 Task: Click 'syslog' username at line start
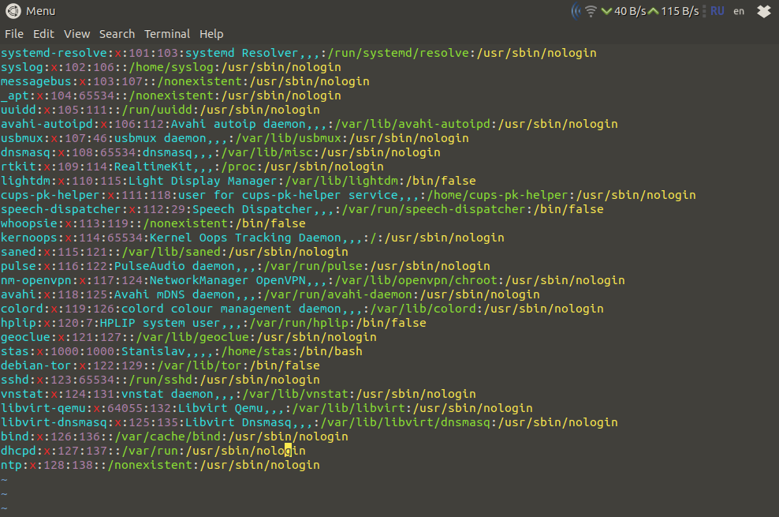click(x=22, y=67)
